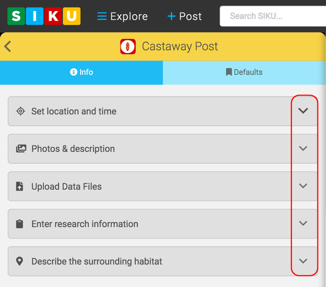Click the plus Post button
Screen dimensions: 326x287
pos(184,16)
